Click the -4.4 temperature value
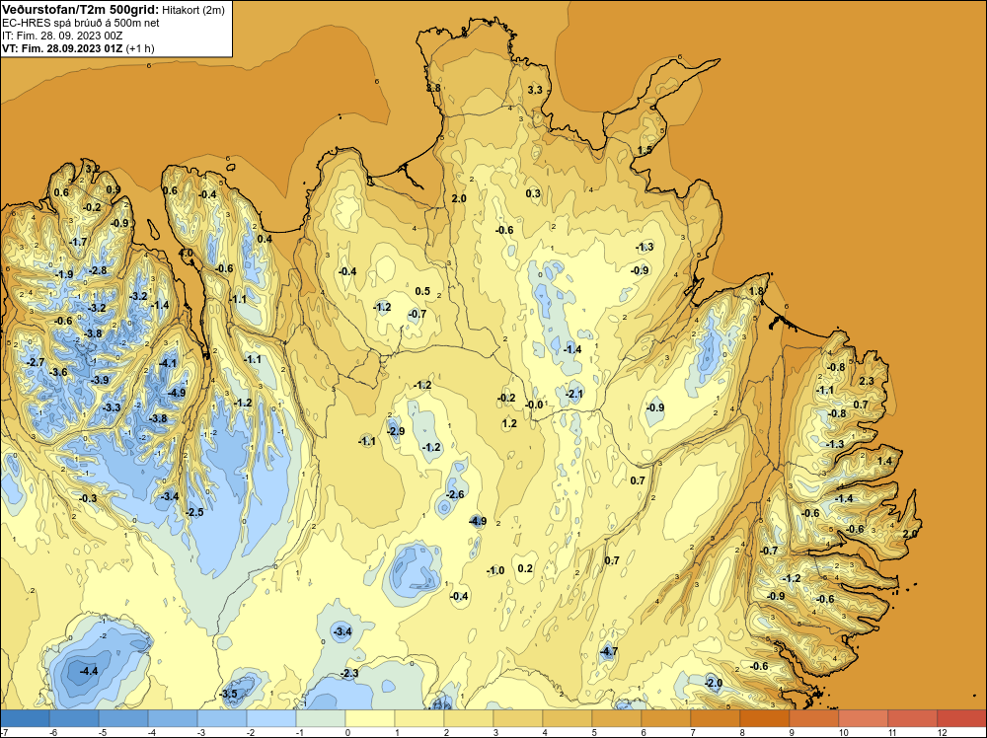The width and height of the screenshot is (987, 738). pyautogui.click(x=89, y=671)
